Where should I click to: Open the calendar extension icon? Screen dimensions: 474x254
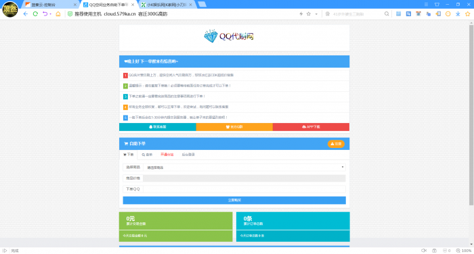point(418,14)
